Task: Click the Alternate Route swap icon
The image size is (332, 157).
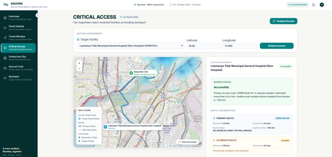Action: (x=214, y=140)
